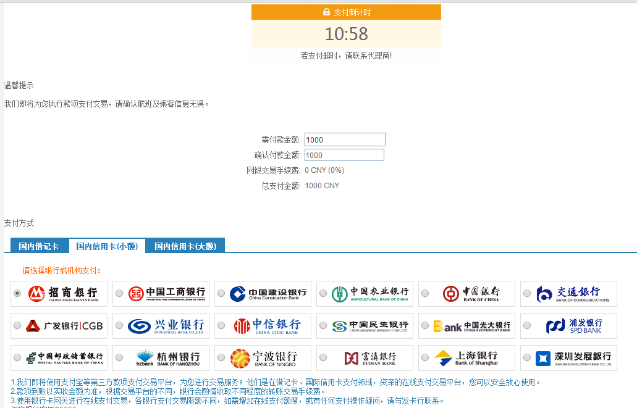
Task: Select the SPD Bank radio button
Action: (527, 325)
